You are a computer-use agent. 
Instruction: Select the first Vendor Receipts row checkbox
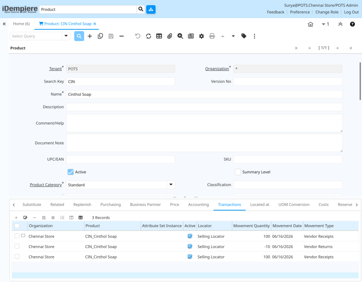tap(17, 236)
